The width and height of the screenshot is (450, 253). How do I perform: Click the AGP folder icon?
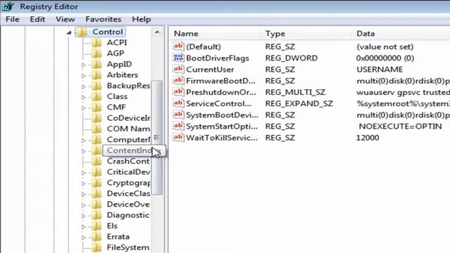point(97,53)
